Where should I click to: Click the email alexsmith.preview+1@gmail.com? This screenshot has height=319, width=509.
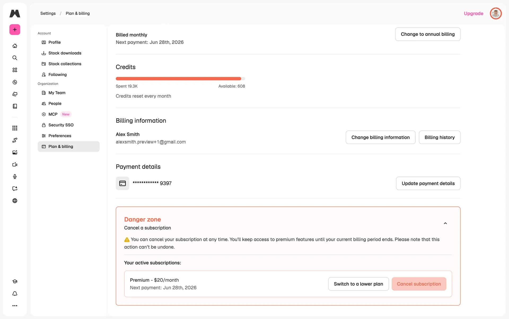tap(151, 142)
